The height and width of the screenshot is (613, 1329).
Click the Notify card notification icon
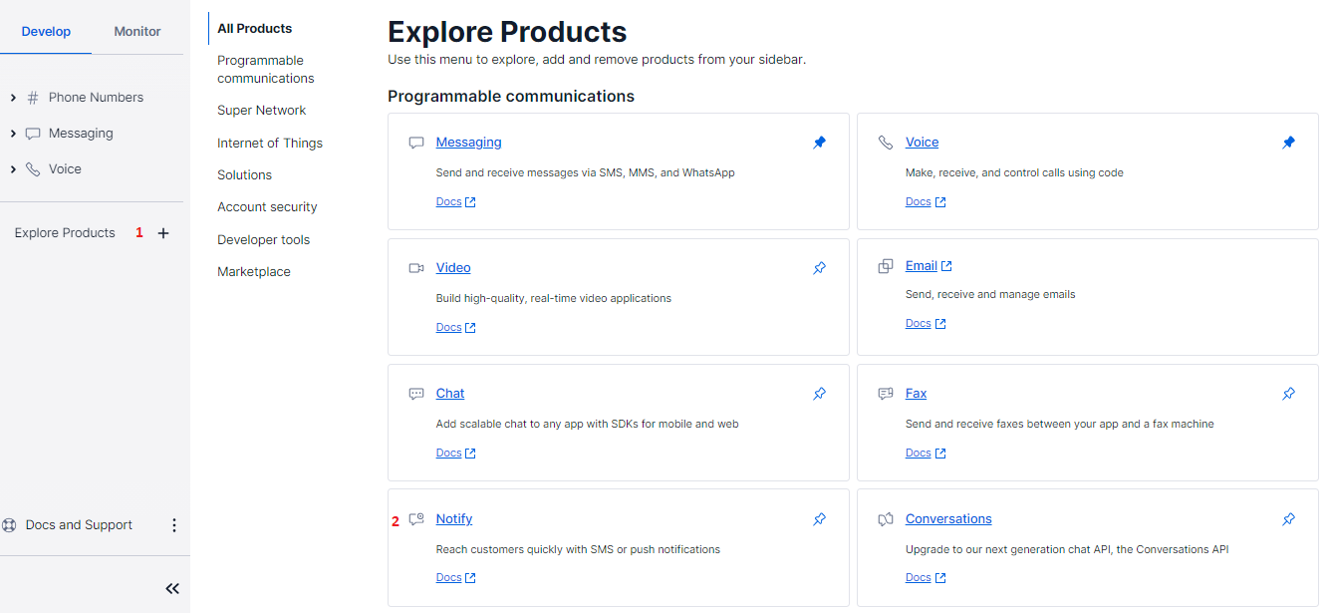tap(416, 519)
